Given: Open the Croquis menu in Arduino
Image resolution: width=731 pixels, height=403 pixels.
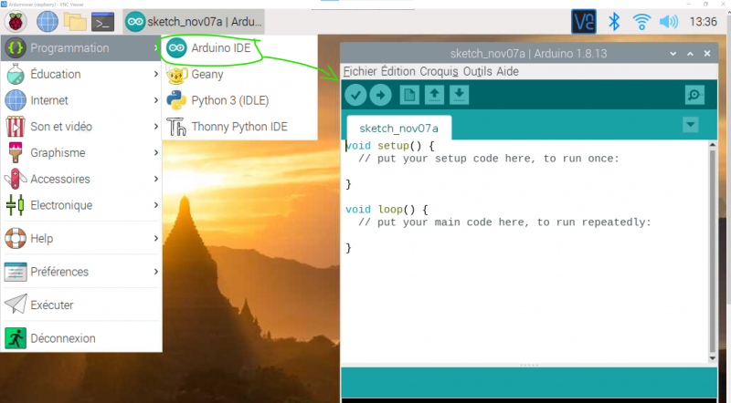Looking at the screenshot, I should [439, 72].
